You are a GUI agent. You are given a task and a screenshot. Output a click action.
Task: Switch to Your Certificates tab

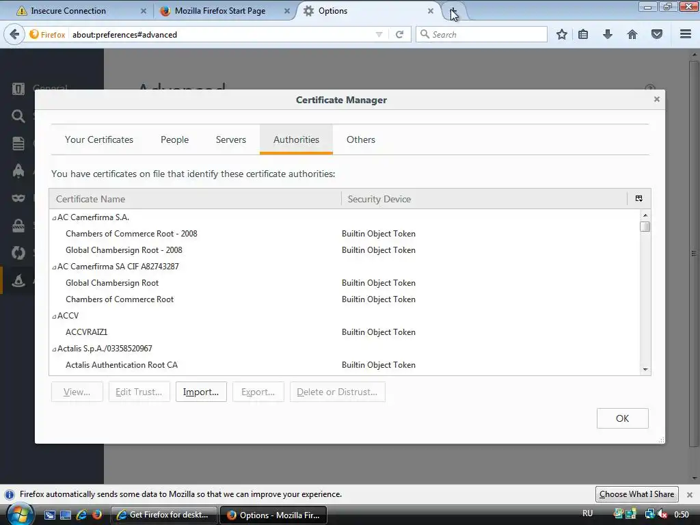coord(99,139)
